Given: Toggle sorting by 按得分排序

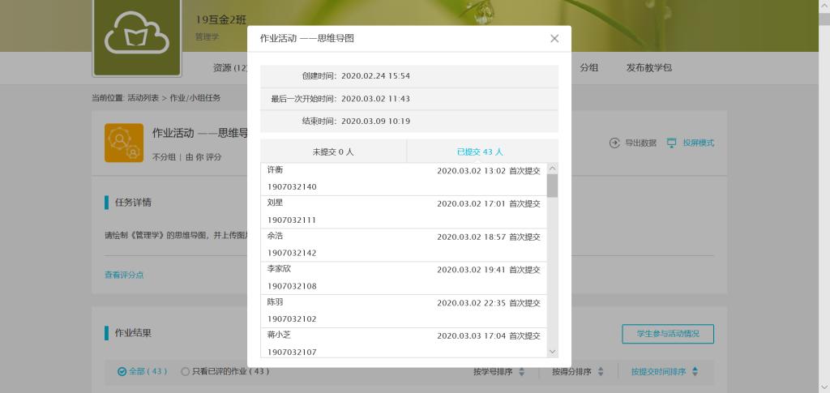Looking at the screenshot, I should (577, 372).
